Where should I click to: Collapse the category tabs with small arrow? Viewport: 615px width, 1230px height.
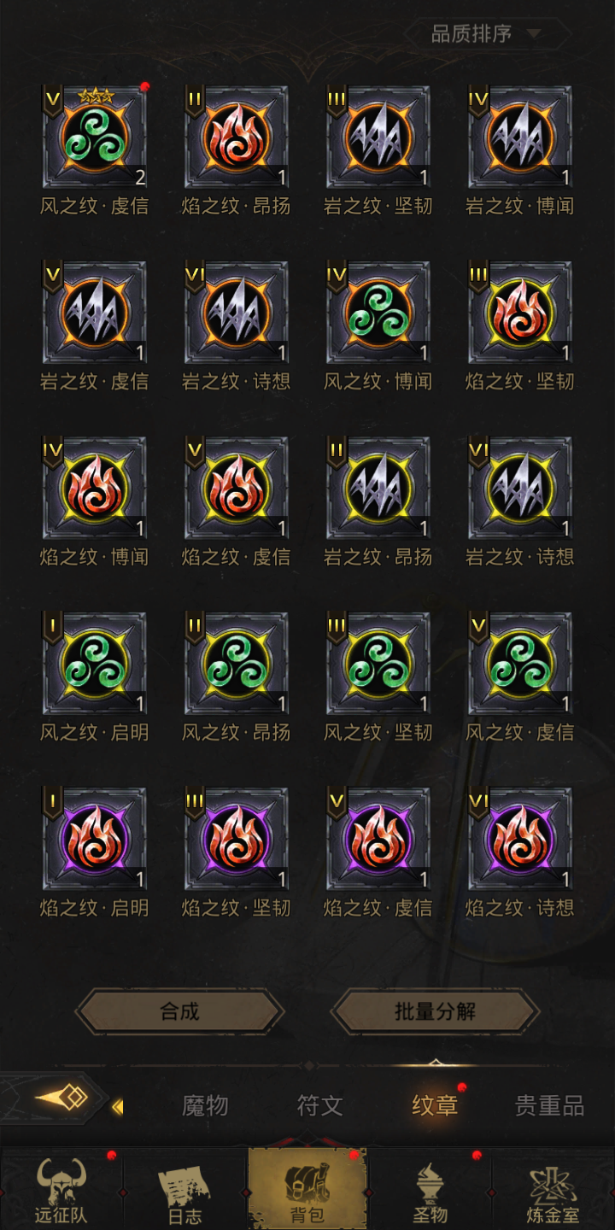(x=118, y=1107)
